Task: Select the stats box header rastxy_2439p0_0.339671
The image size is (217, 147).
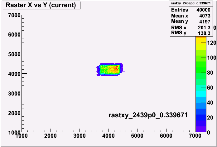Action: [191, 3]
